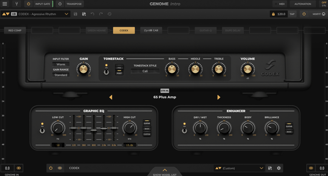Open the MIXFIT feature
The height and width of the screenshot is (176, 328).
[x=319, y=14]
